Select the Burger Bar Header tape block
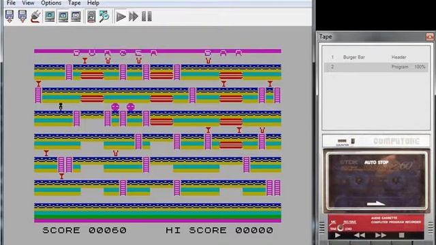436x245 pixels. pyautogui.click(x=376, y=57)
